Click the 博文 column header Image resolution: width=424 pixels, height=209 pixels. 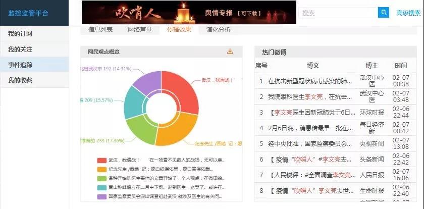[313, 66]
